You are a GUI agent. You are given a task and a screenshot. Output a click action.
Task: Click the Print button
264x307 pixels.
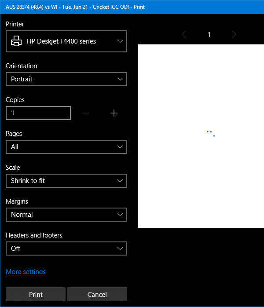pyautogui.click(x=36, y=294)
